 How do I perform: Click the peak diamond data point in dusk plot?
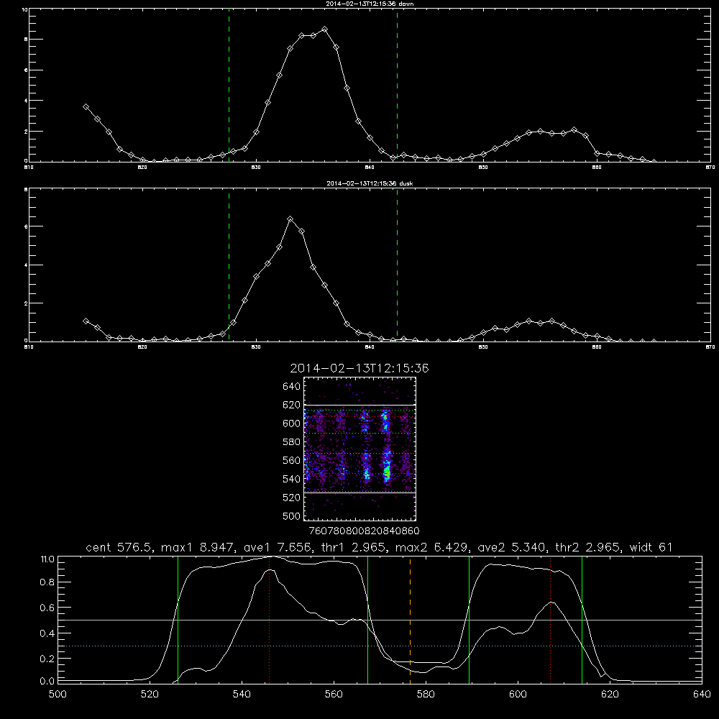point(290,219)
